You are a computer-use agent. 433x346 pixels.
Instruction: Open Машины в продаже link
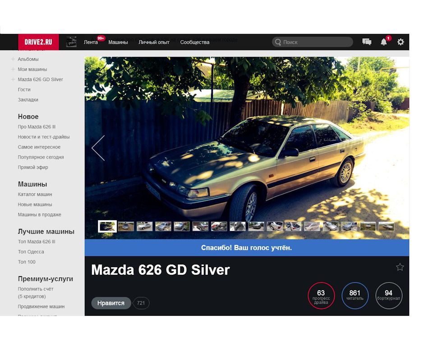point(40,214)
